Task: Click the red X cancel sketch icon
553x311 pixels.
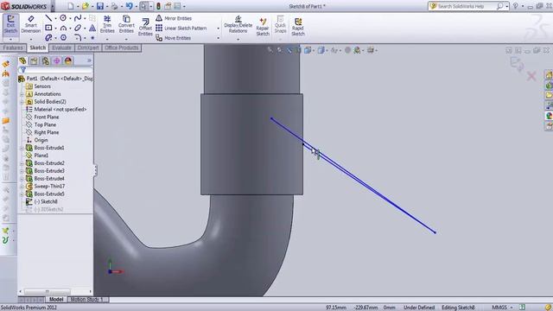Action: click(x=531, y=76)
